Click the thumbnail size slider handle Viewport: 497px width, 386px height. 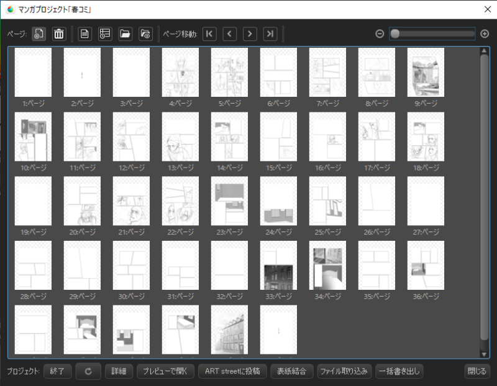coord(395,34)
